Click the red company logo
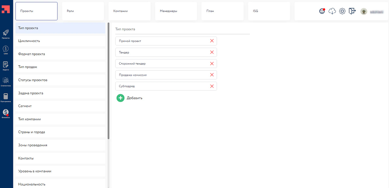Viewport: 389px width, 188px height. coord(6,9)
